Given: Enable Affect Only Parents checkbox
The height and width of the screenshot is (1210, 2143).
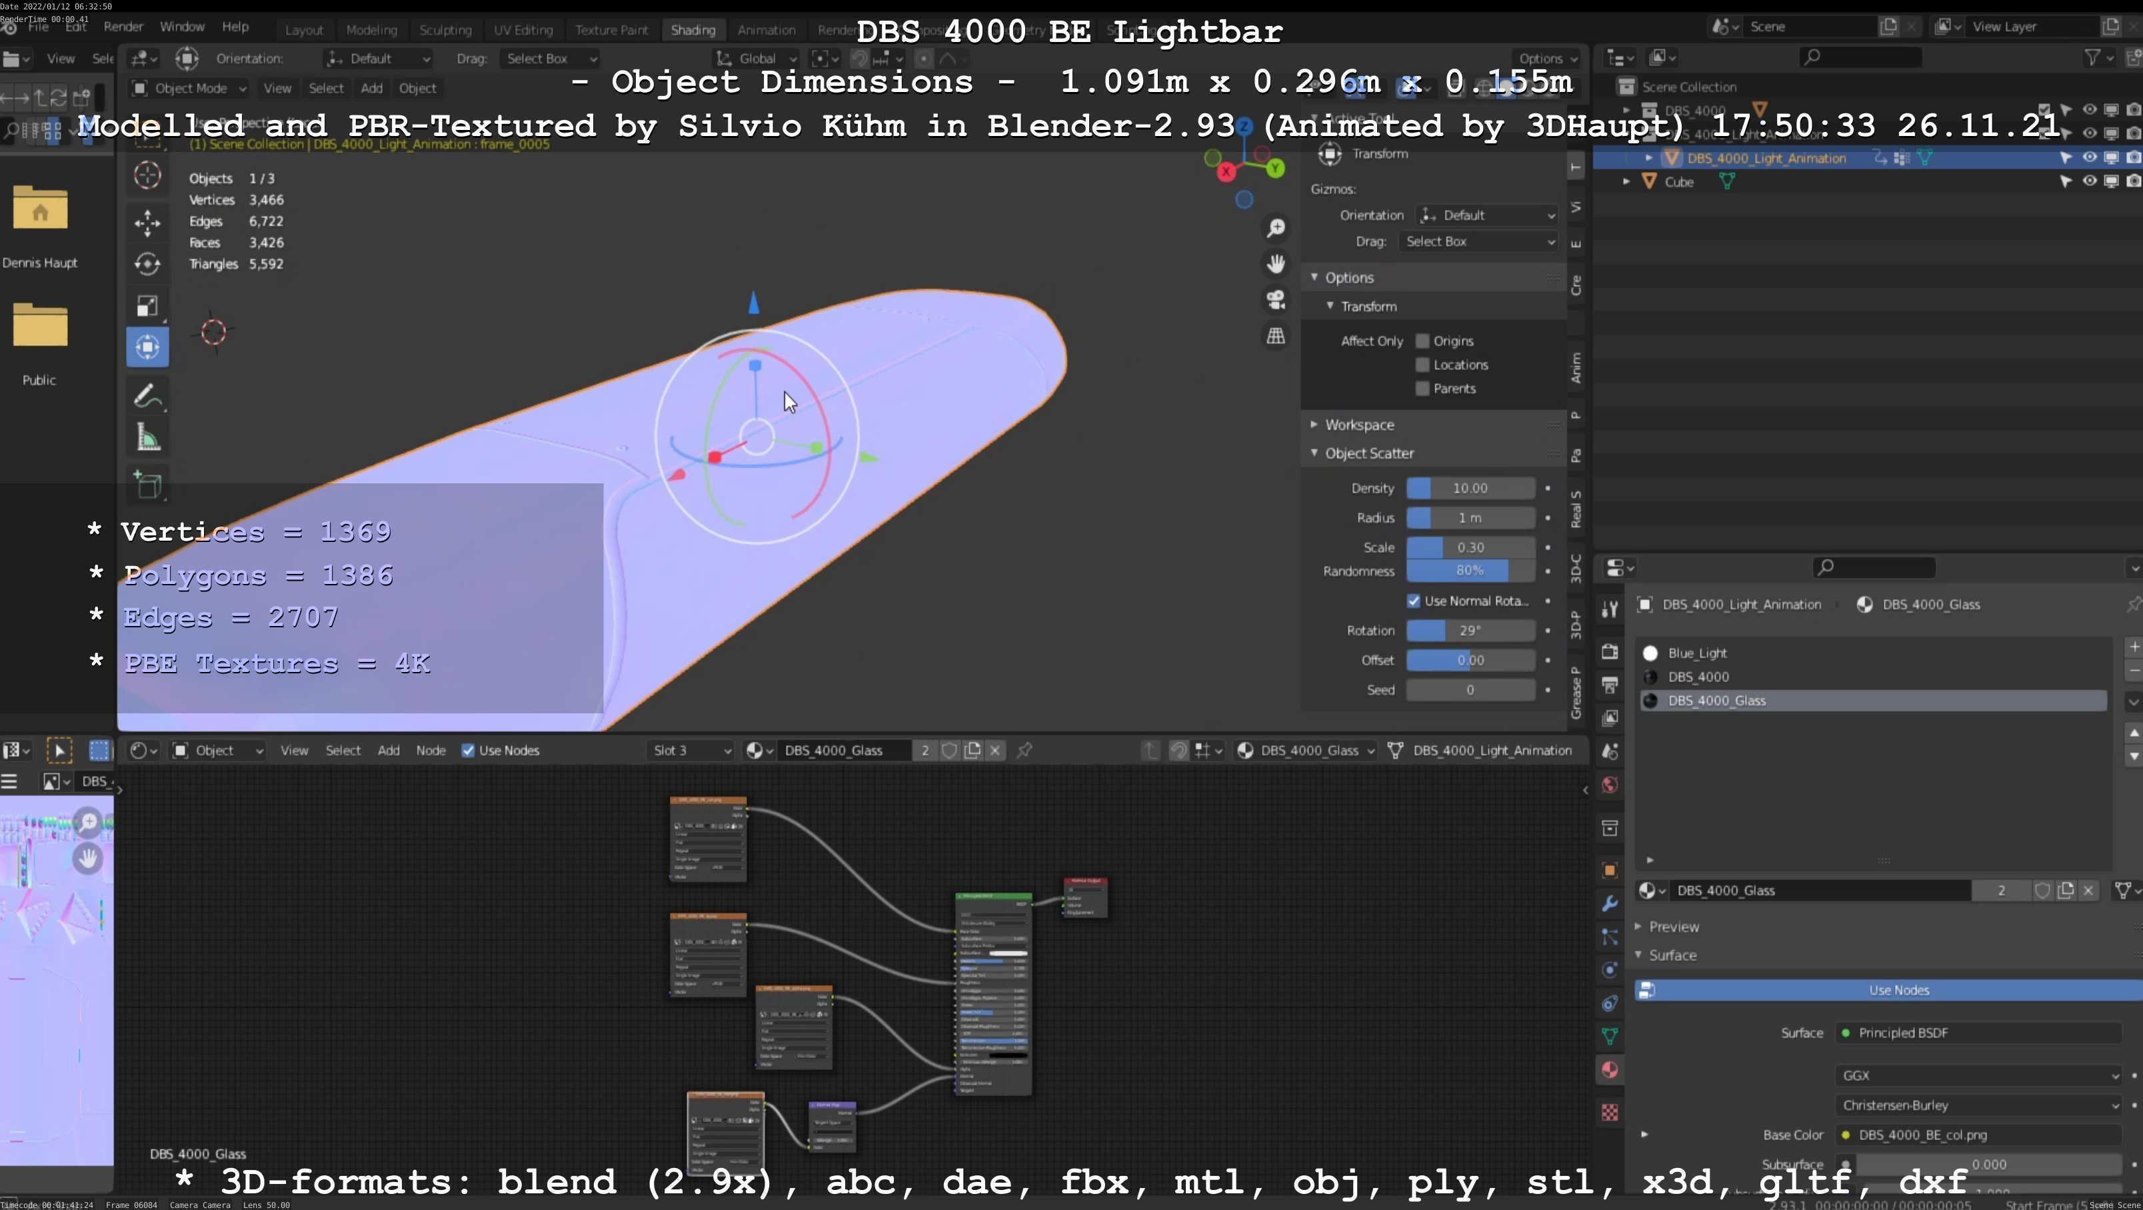Looking at the screenshot, I should [x=1422, y=389].
